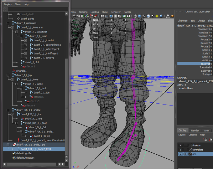The image size is (213, 169).
Task: Click the camera Bookmarks icon
Action: [83, 16]
